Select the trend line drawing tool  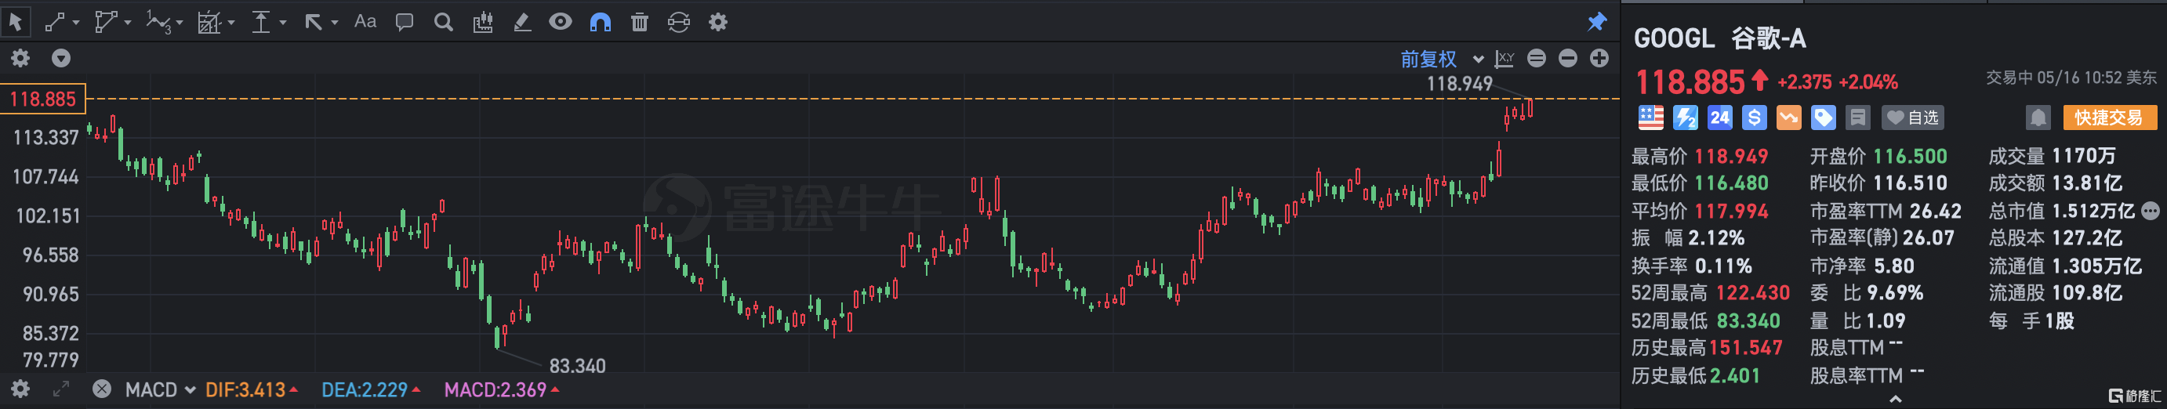coord(55,22)
